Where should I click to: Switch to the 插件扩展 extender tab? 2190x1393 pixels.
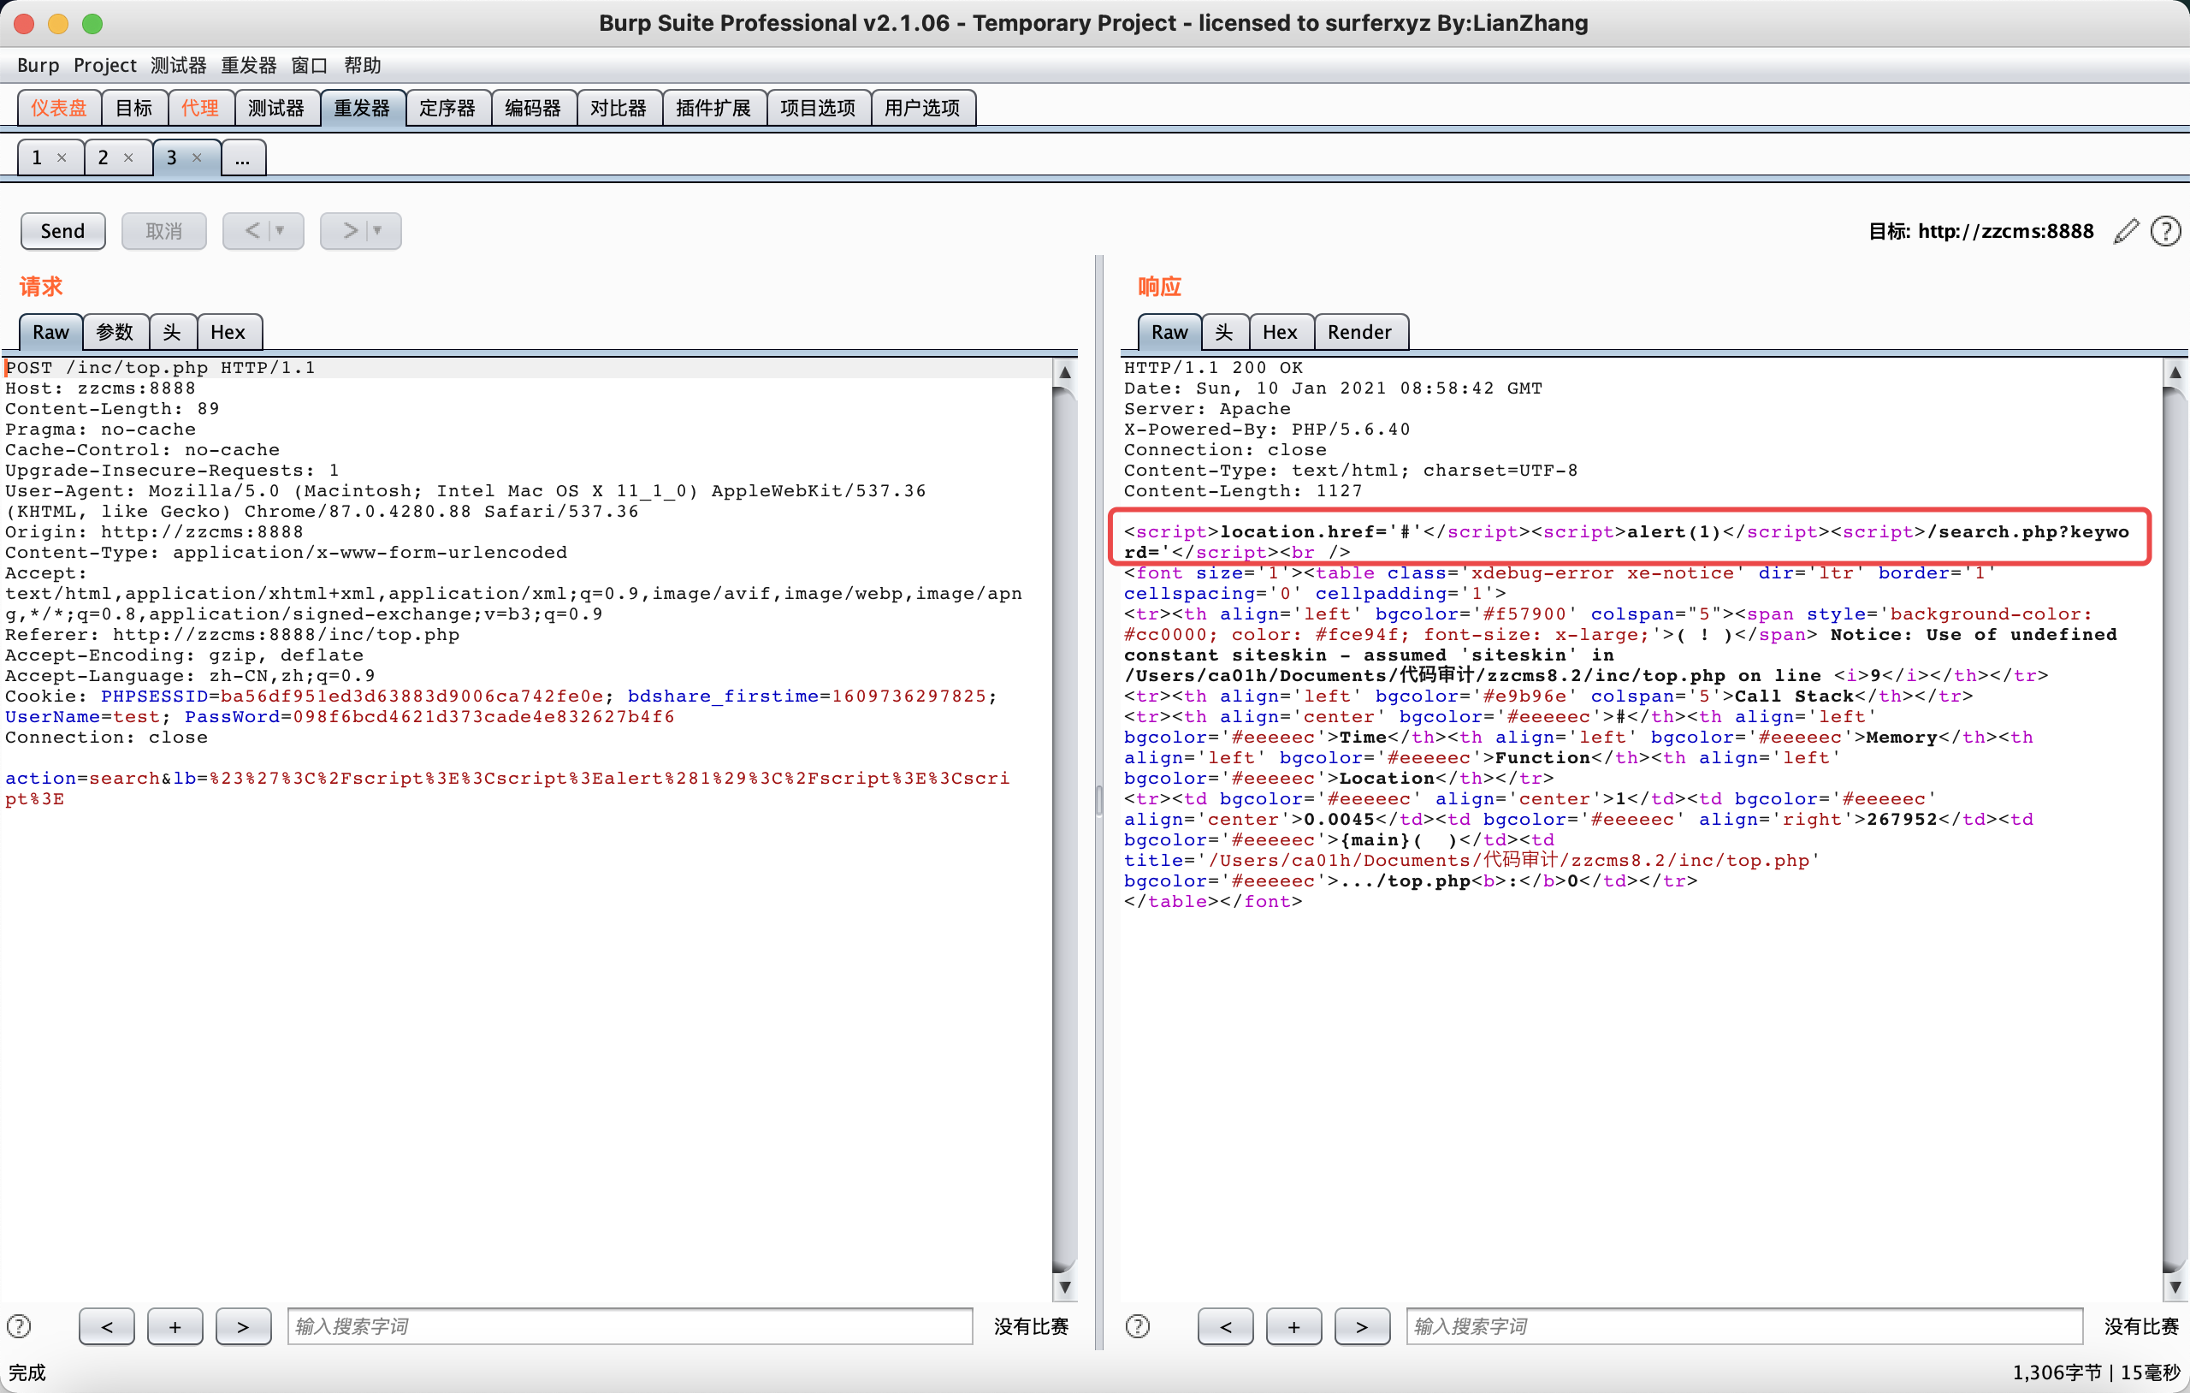click(x=714, y=109)
